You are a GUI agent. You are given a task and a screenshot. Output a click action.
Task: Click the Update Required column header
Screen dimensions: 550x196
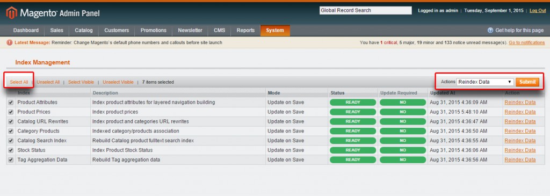(399, 93)
